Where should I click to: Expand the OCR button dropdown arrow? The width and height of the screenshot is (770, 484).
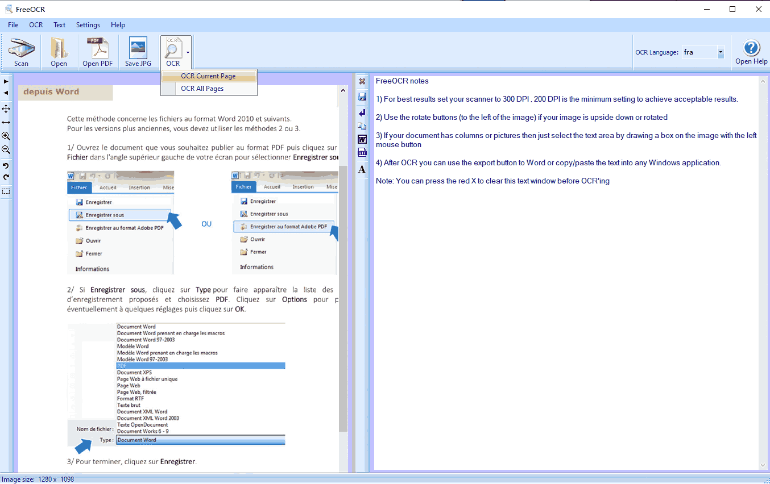coord(188,52)
